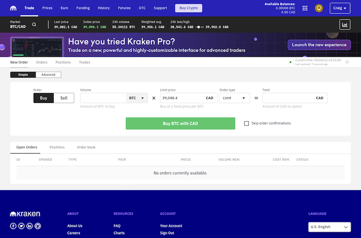
Task: Click the Last price 39,082.1 CAD value
Action: click(65, 27)
